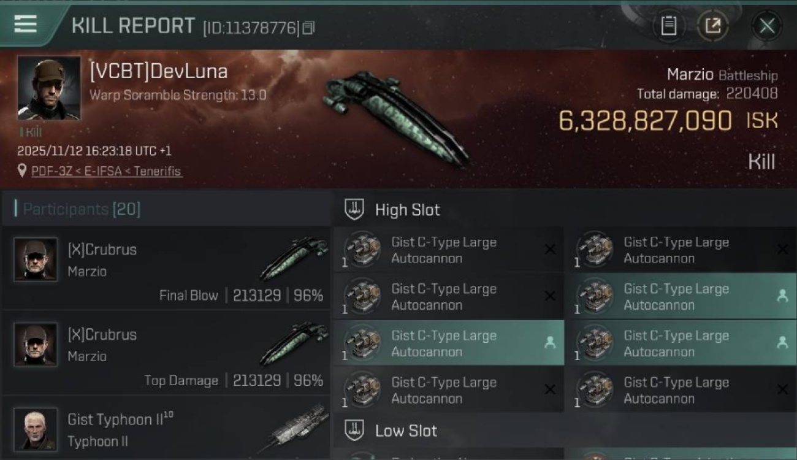
Task: Open DevLuna's character portrait
Action: pos(48,88)
